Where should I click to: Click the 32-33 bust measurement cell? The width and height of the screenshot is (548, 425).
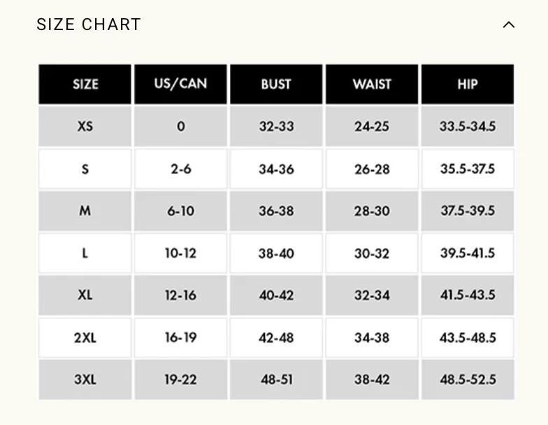tap(276, 126)
